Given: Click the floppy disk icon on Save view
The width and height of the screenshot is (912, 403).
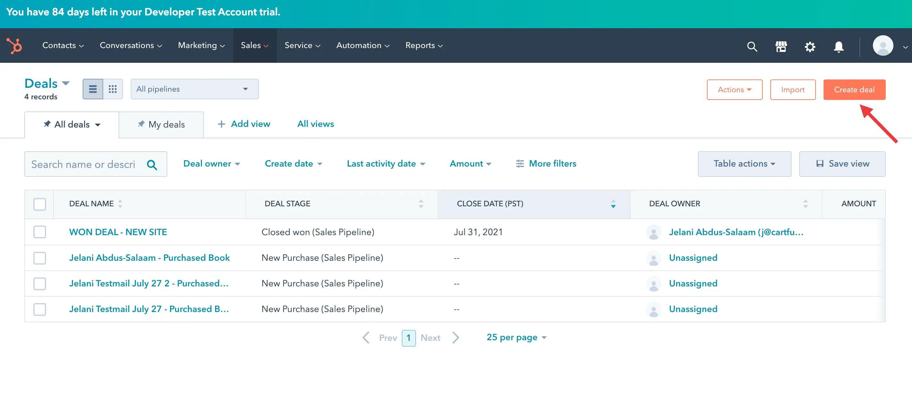Looking at the screenshot, I should click(x=820, y=164).
